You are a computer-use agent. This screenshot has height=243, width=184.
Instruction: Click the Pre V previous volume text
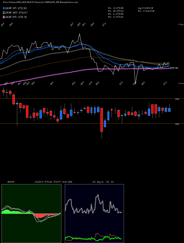point(146,11)
